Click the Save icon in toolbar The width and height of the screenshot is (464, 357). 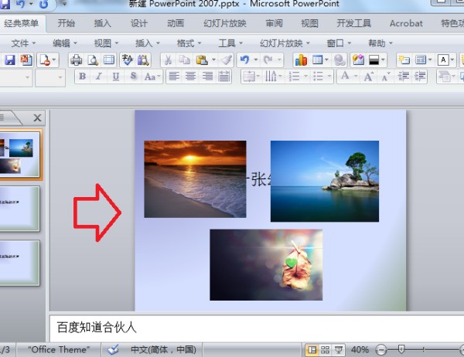tap(10, 59)
